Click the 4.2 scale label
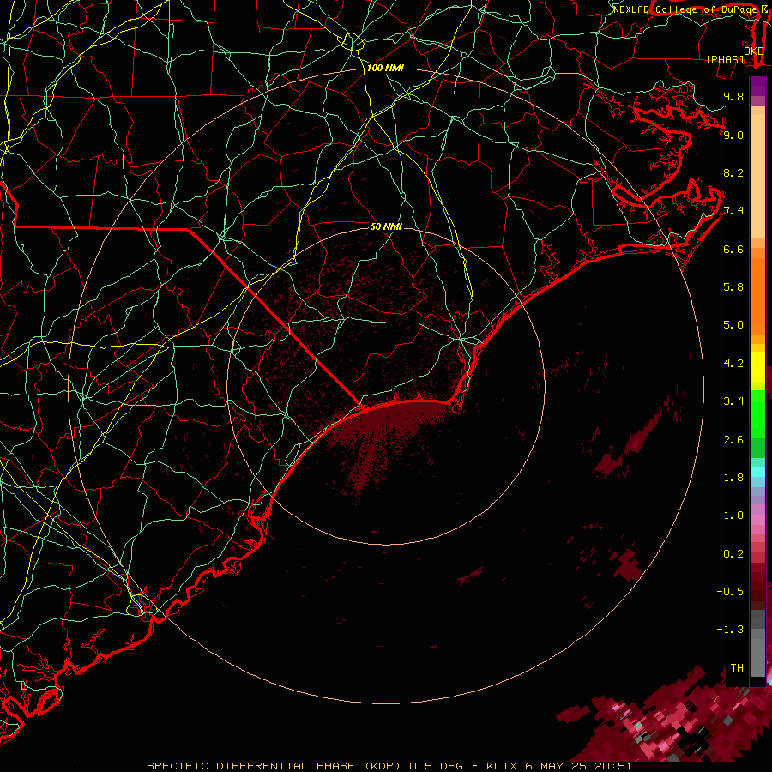Image resolution: width=772 pixels, height=772 pixels. [x=733, y=364]
